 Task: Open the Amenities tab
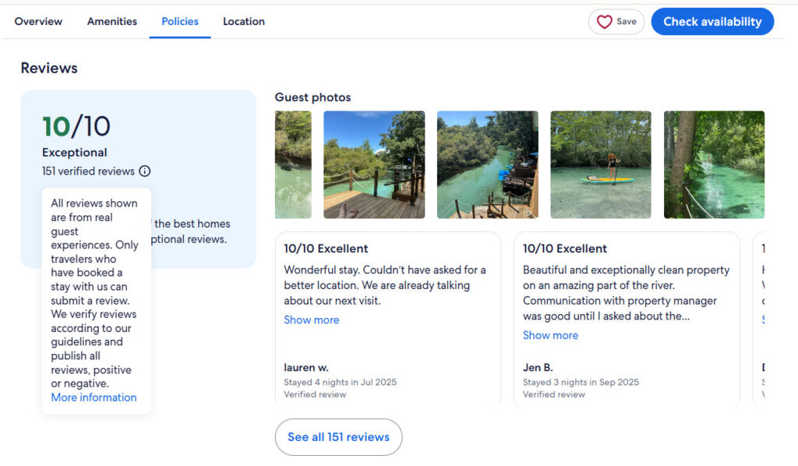pyautogui.click(x=111, y=21)
